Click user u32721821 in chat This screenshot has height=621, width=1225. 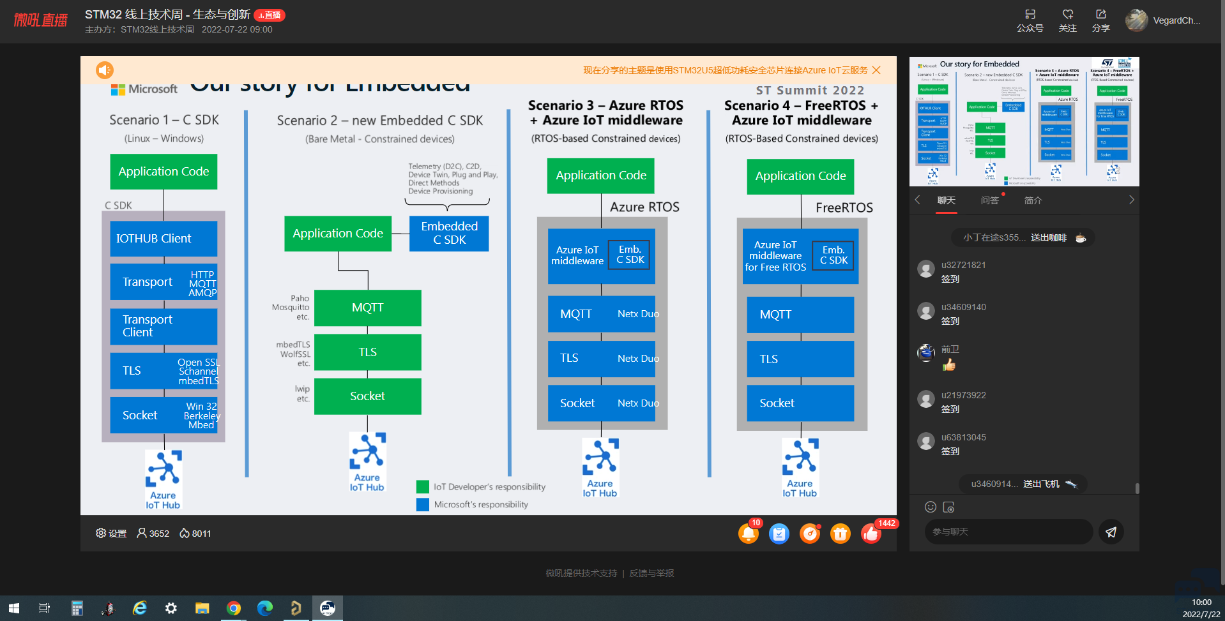pos(964,265)
